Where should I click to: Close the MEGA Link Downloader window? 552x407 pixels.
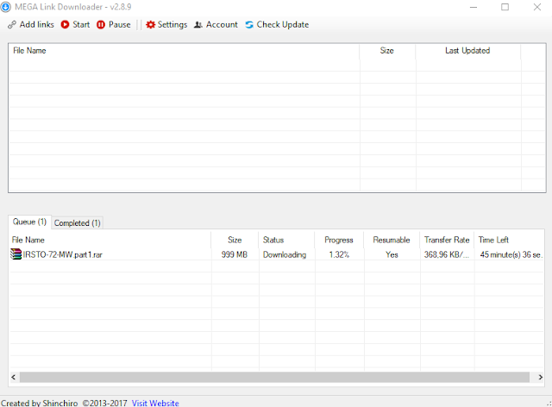[x=536, y=7]
